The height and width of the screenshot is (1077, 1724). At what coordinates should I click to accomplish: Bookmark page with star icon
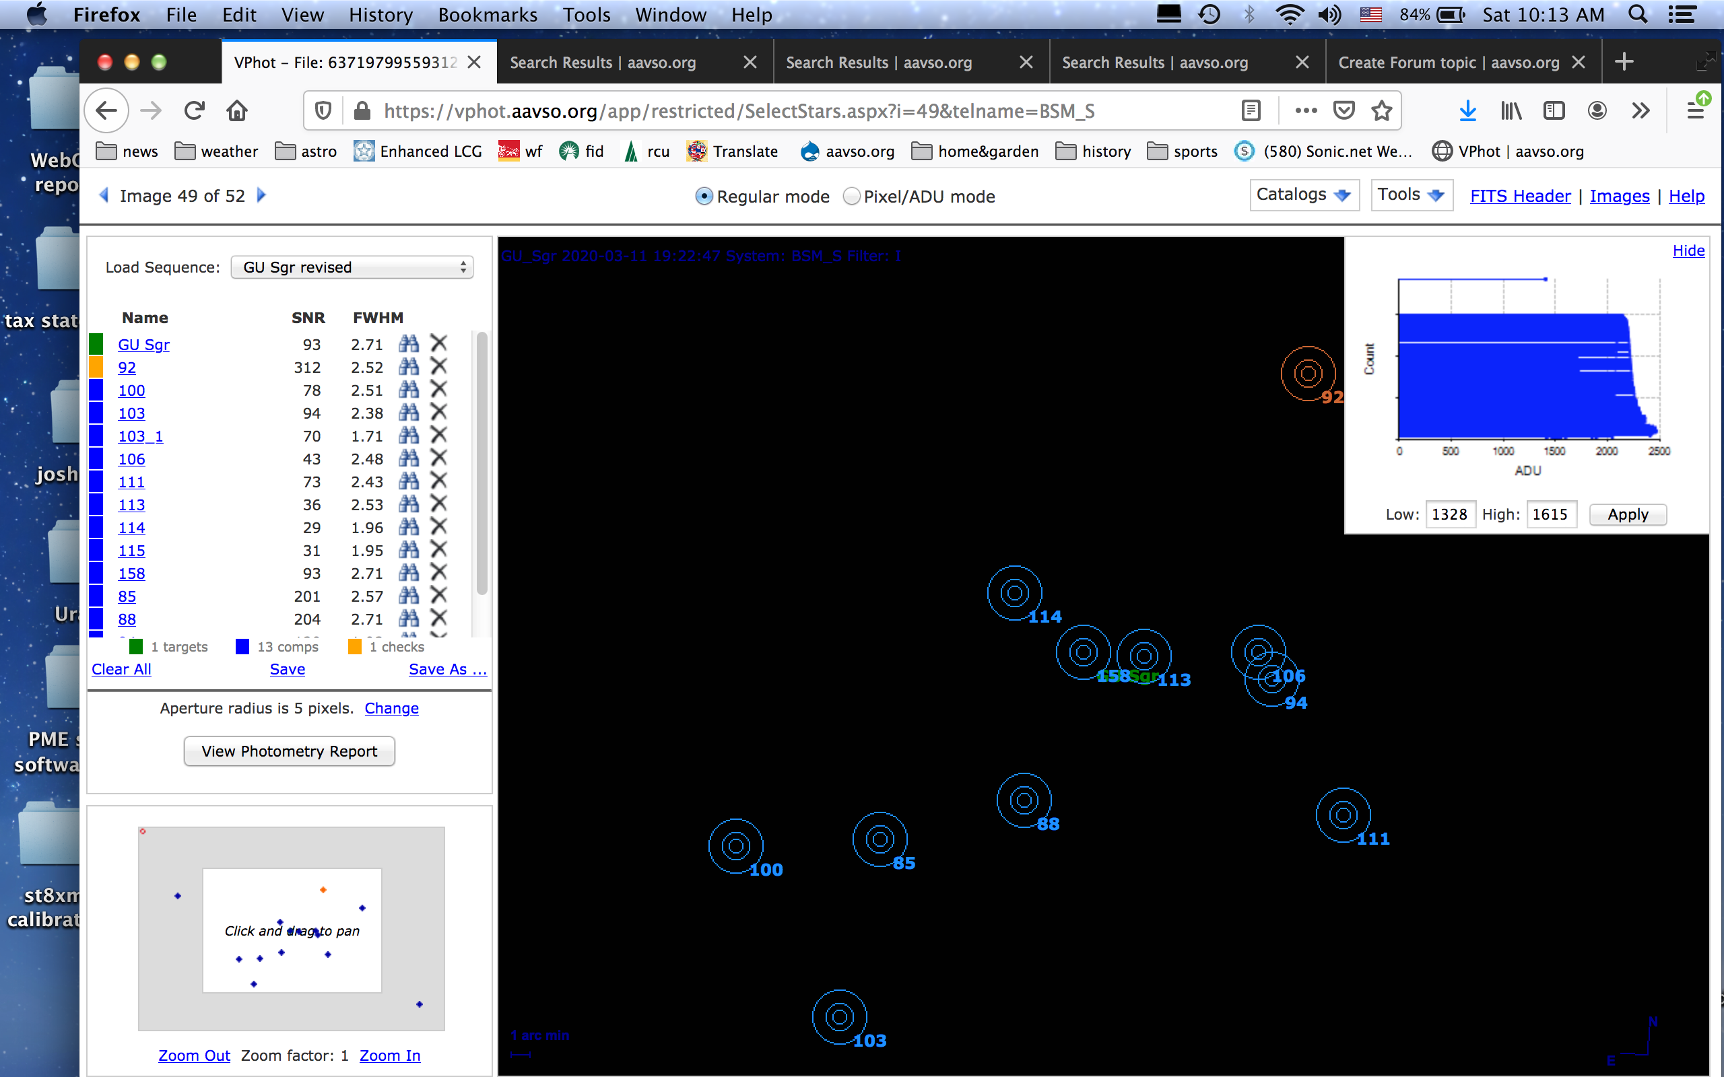point(1381,110)
